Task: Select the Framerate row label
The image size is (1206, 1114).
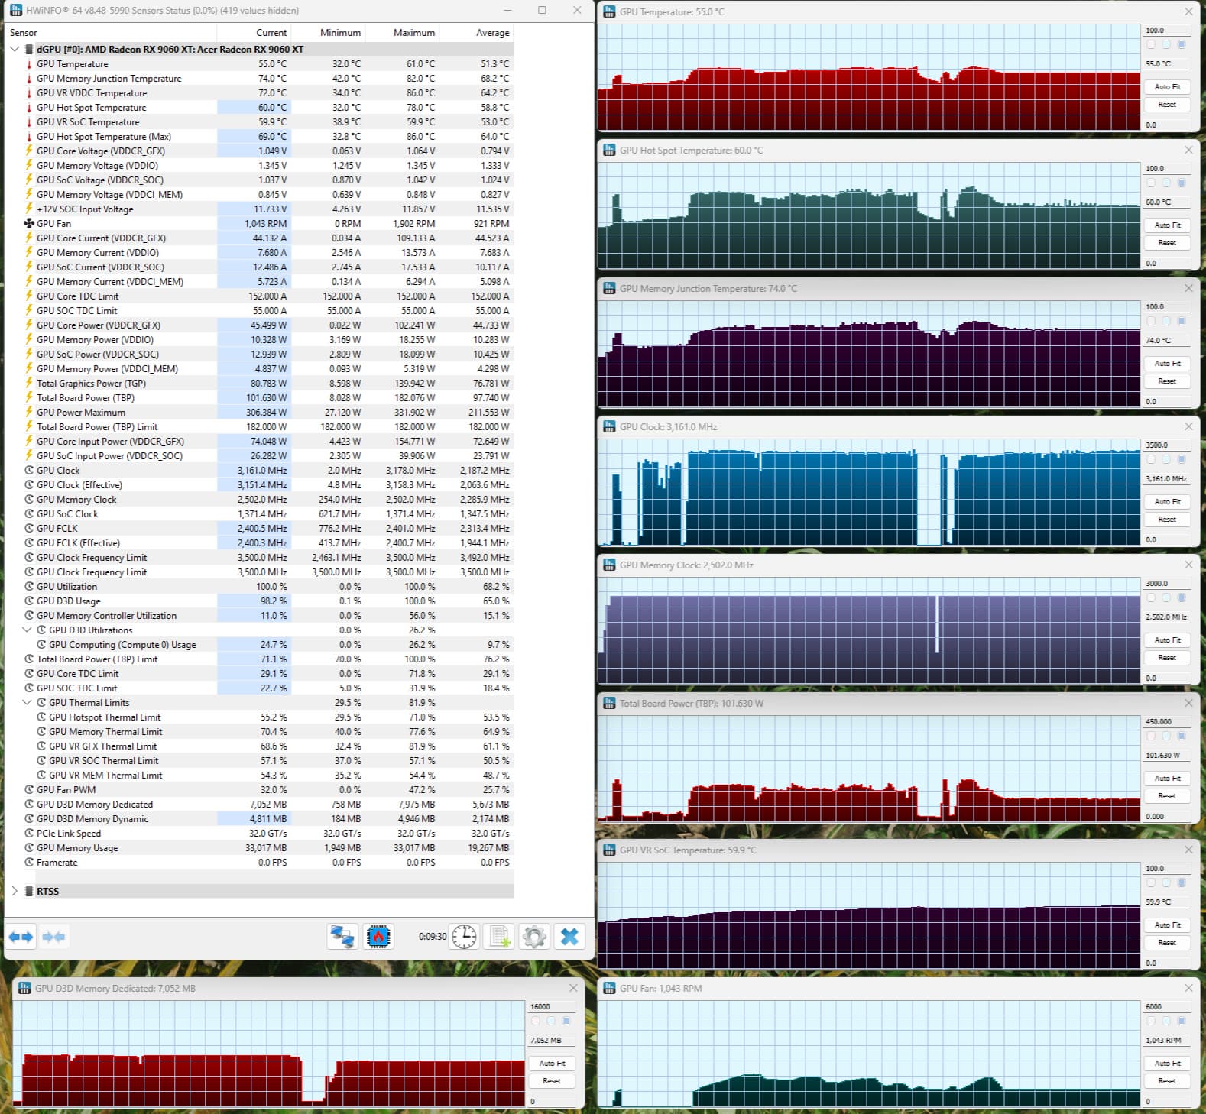Action: click(57, 863)
